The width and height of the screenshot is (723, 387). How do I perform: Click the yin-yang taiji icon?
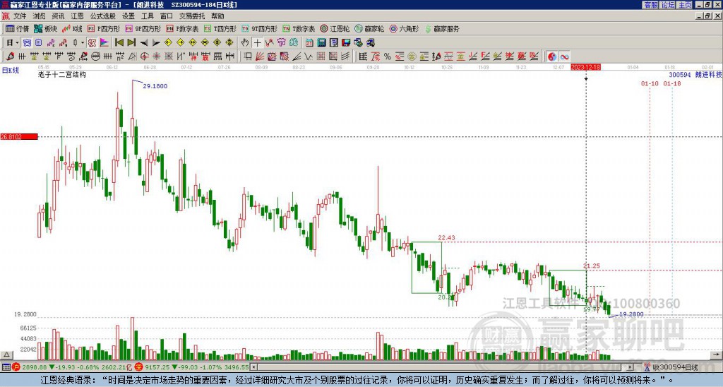(552, 56)
